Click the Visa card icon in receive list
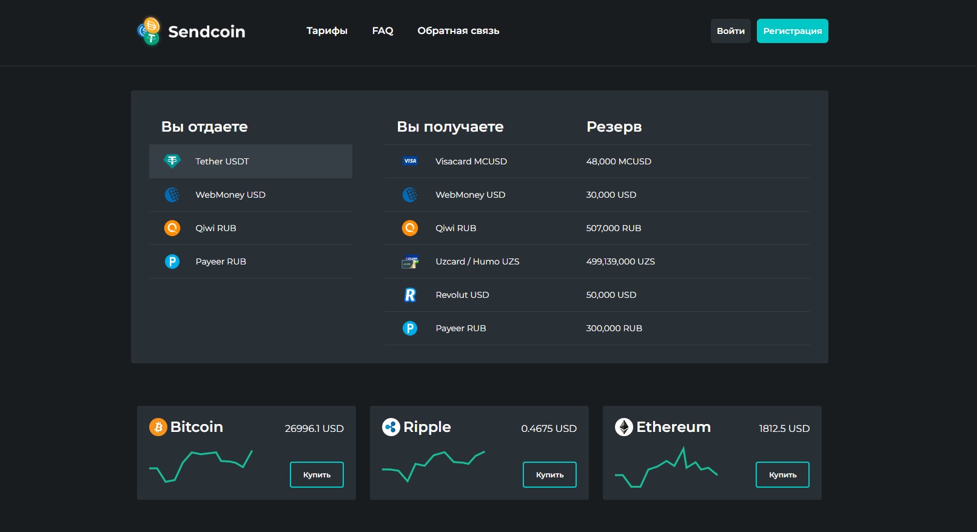The height and width of the screenshot is (532, 977). tap(410, 161)
